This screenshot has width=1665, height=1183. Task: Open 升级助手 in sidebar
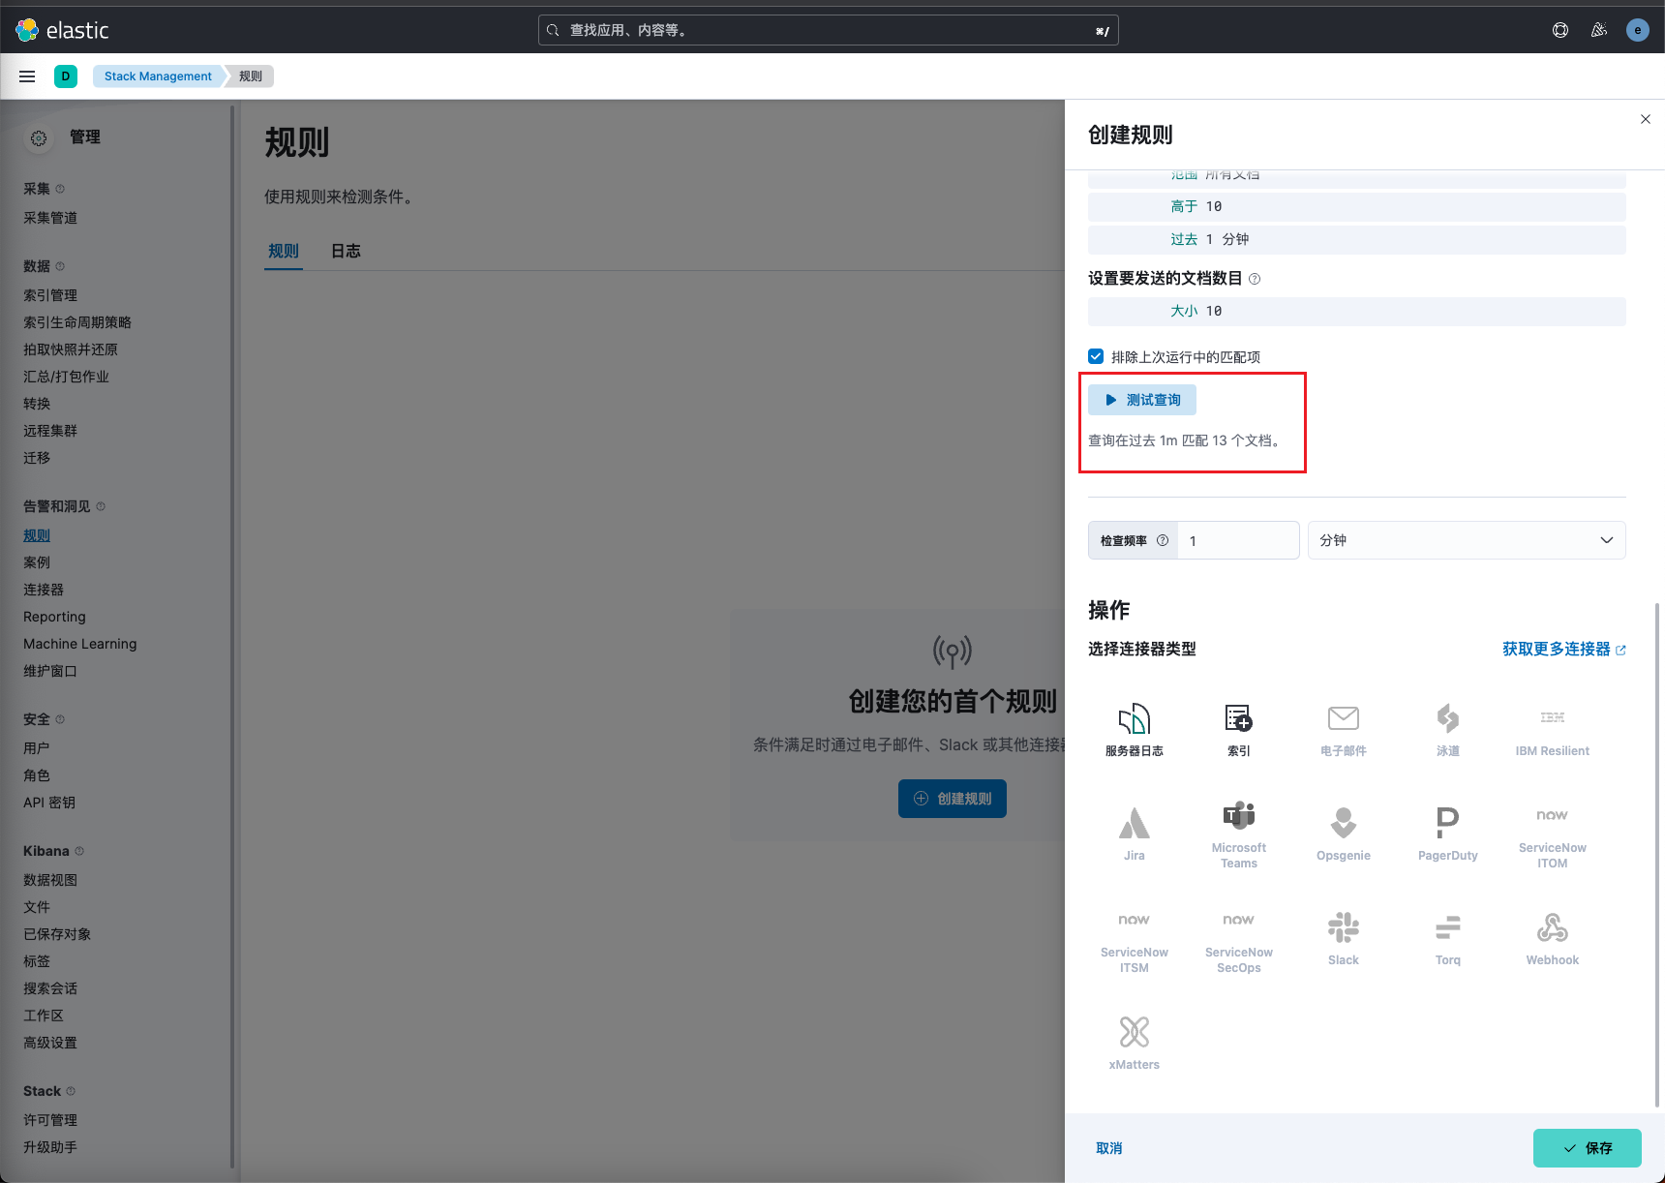click(50, 1147)
